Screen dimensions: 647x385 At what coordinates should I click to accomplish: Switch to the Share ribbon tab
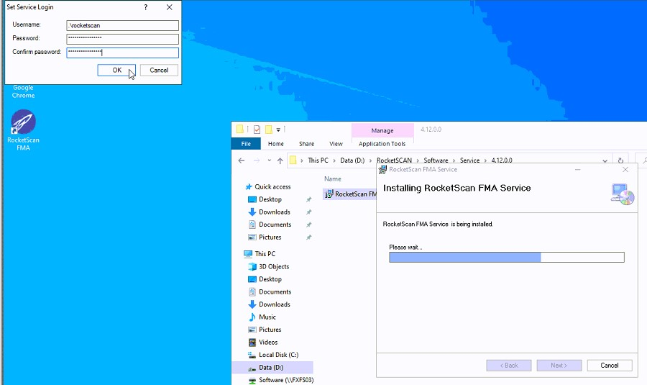pyautogui.click(x=306, y=144)
